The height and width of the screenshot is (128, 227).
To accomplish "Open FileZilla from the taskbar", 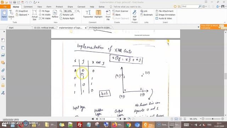I will point(79,125).
